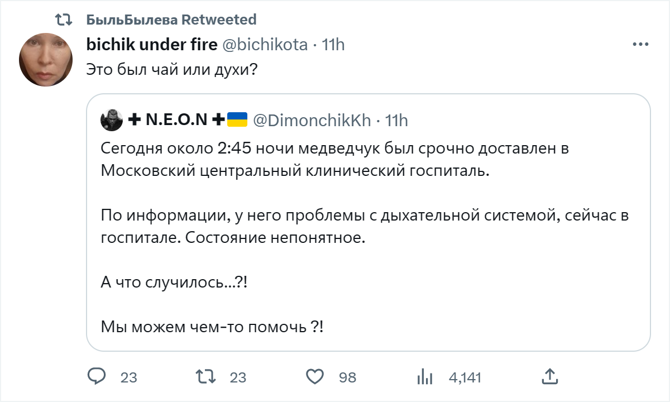Open the @bichikota handle link
Image resolution: width=670 pixels, height=402 pixels.
[x=265, y=45]
